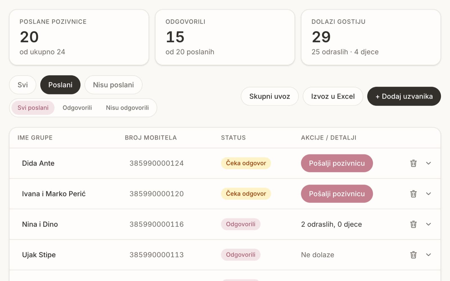Click phone number 385990000124
Viewport: 450px width, 281px height.
click(156, 163)
